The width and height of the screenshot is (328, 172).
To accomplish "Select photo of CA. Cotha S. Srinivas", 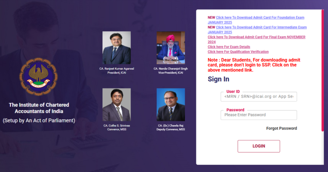I will coord(117,105).
